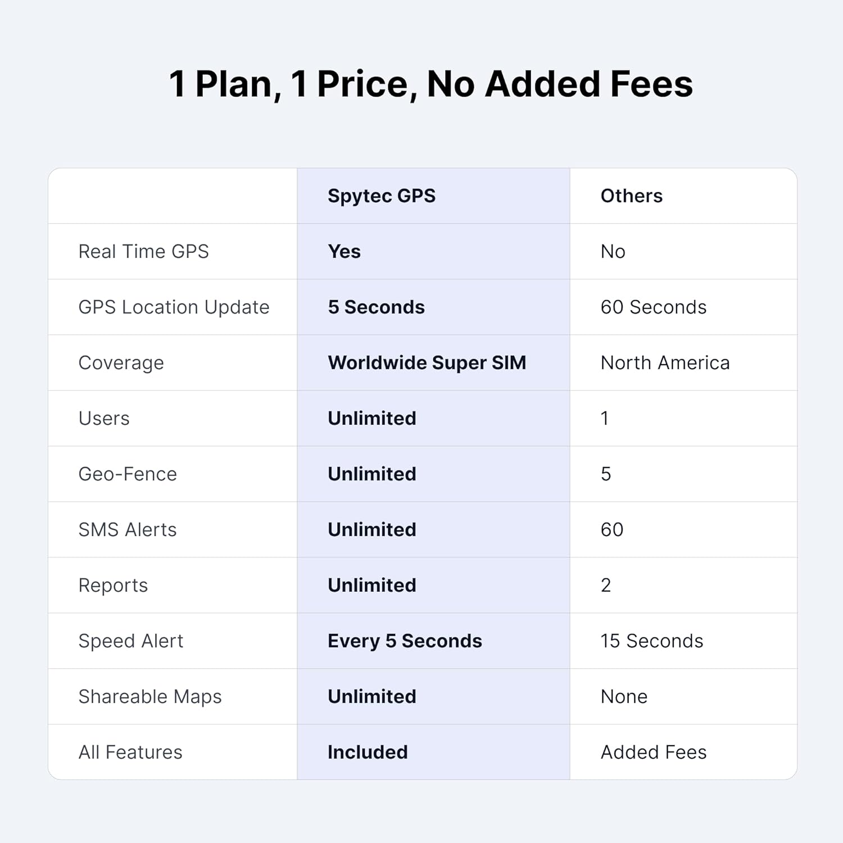Select the Included cell under Spytec GPS
The width and height of the screenshot is (843, 843).
pyautogui.click(x=368, y=752)
